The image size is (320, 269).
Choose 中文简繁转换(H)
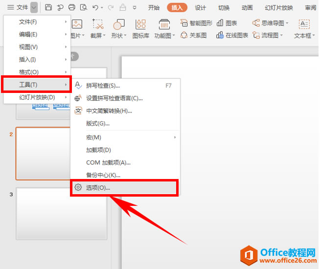pos(125,111)
